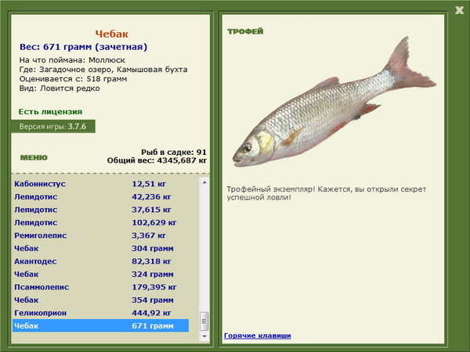Image resolution: width=470 pixels, height=352 pixels.
Task: Click the Общий вес: 4345,687 кг text
Action: tap(157, 160)
